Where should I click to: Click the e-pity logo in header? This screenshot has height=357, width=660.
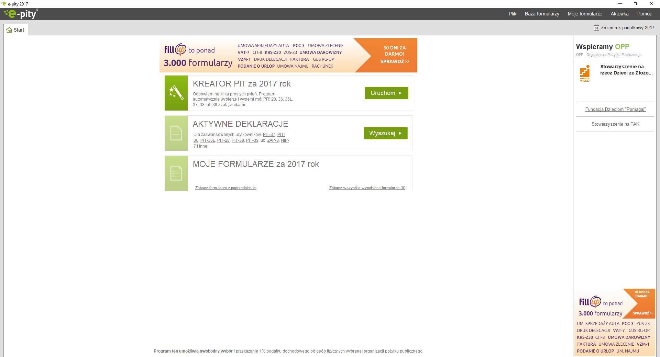click(21, 14)
